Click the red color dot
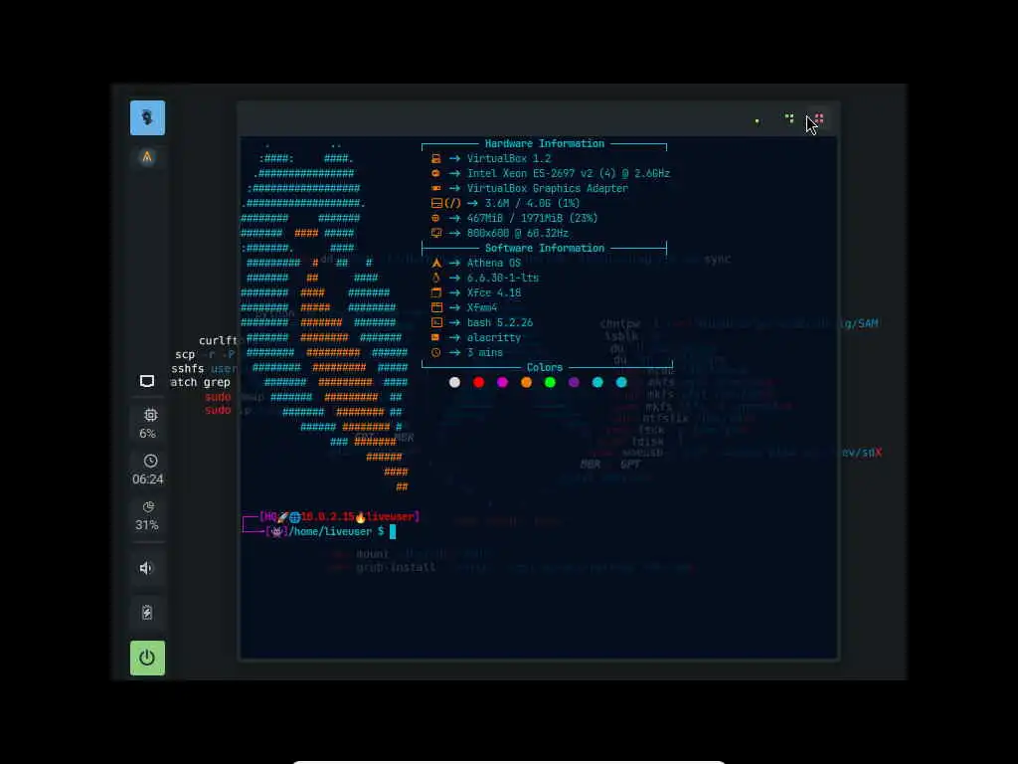Image resolution: width=1018 pixels, height=764 pixels. pos(478,382)
